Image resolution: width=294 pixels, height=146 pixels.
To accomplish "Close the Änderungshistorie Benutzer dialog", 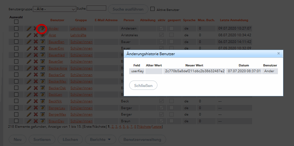I will [279, 54].
